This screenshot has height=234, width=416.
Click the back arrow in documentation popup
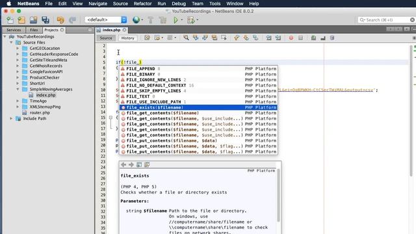(x=123, y=164)
